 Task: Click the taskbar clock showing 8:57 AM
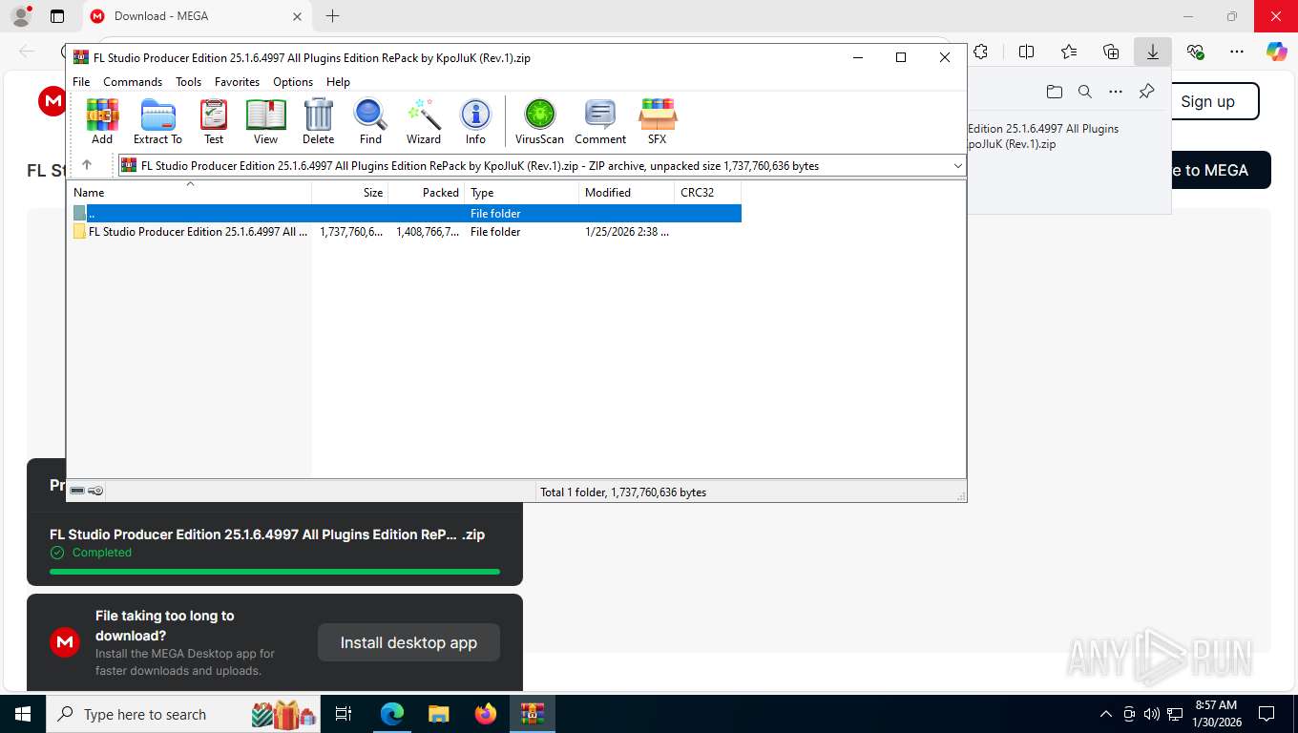1215,714
